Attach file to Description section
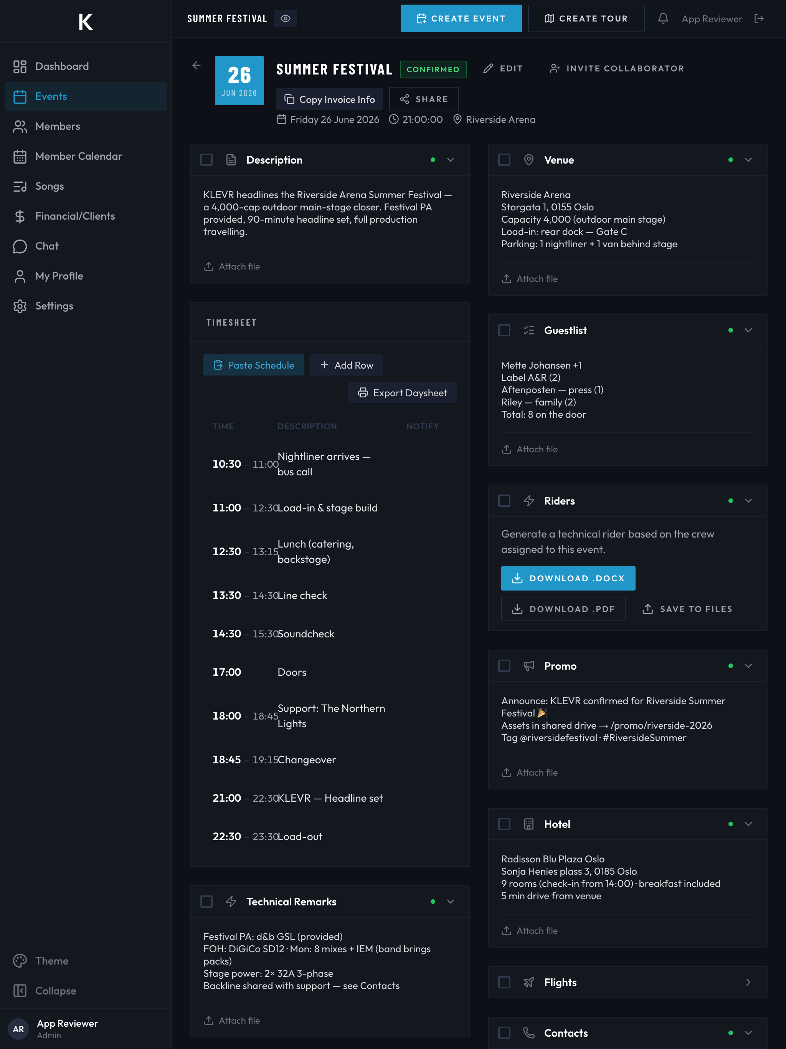The height and width of the screenshot is (1049, 786). (x=232, y=266)
